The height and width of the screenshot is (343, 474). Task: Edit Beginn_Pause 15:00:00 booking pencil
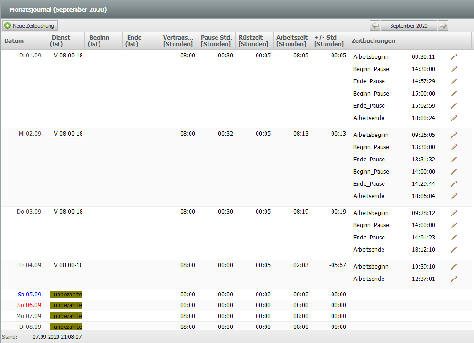(454, 94)
